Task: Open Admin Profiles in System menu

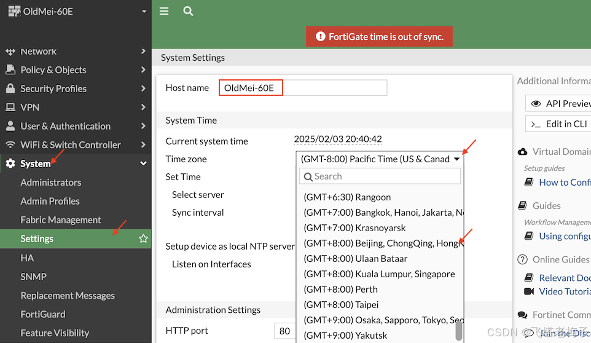Action: click(x=50, y=201)
